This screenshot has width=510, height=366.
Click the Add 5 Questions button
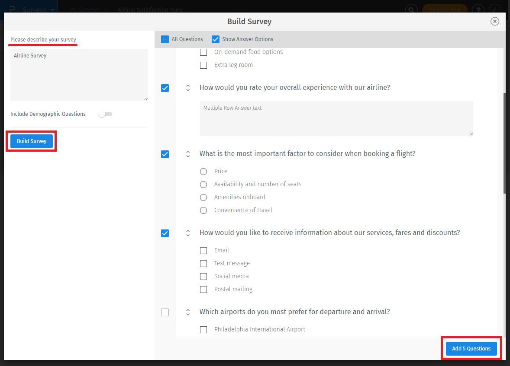[x=471, y=348]
